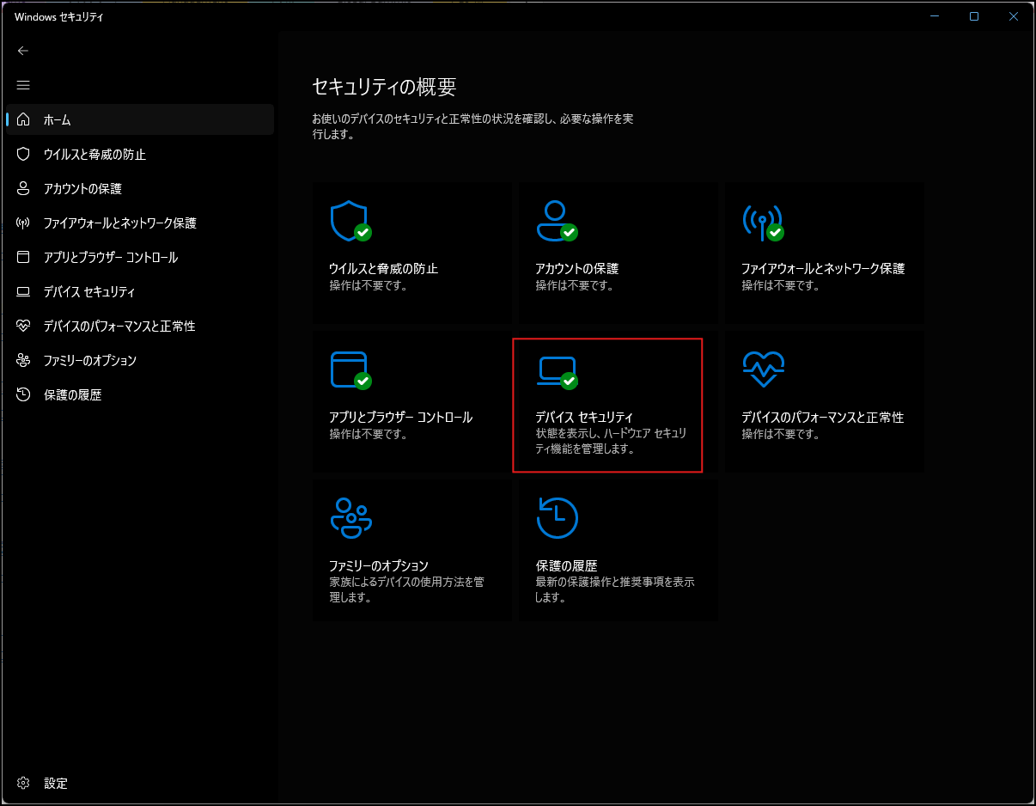Click the large person icon on アカウントの保護 card

pyautogui.click(x=555, y=221)
